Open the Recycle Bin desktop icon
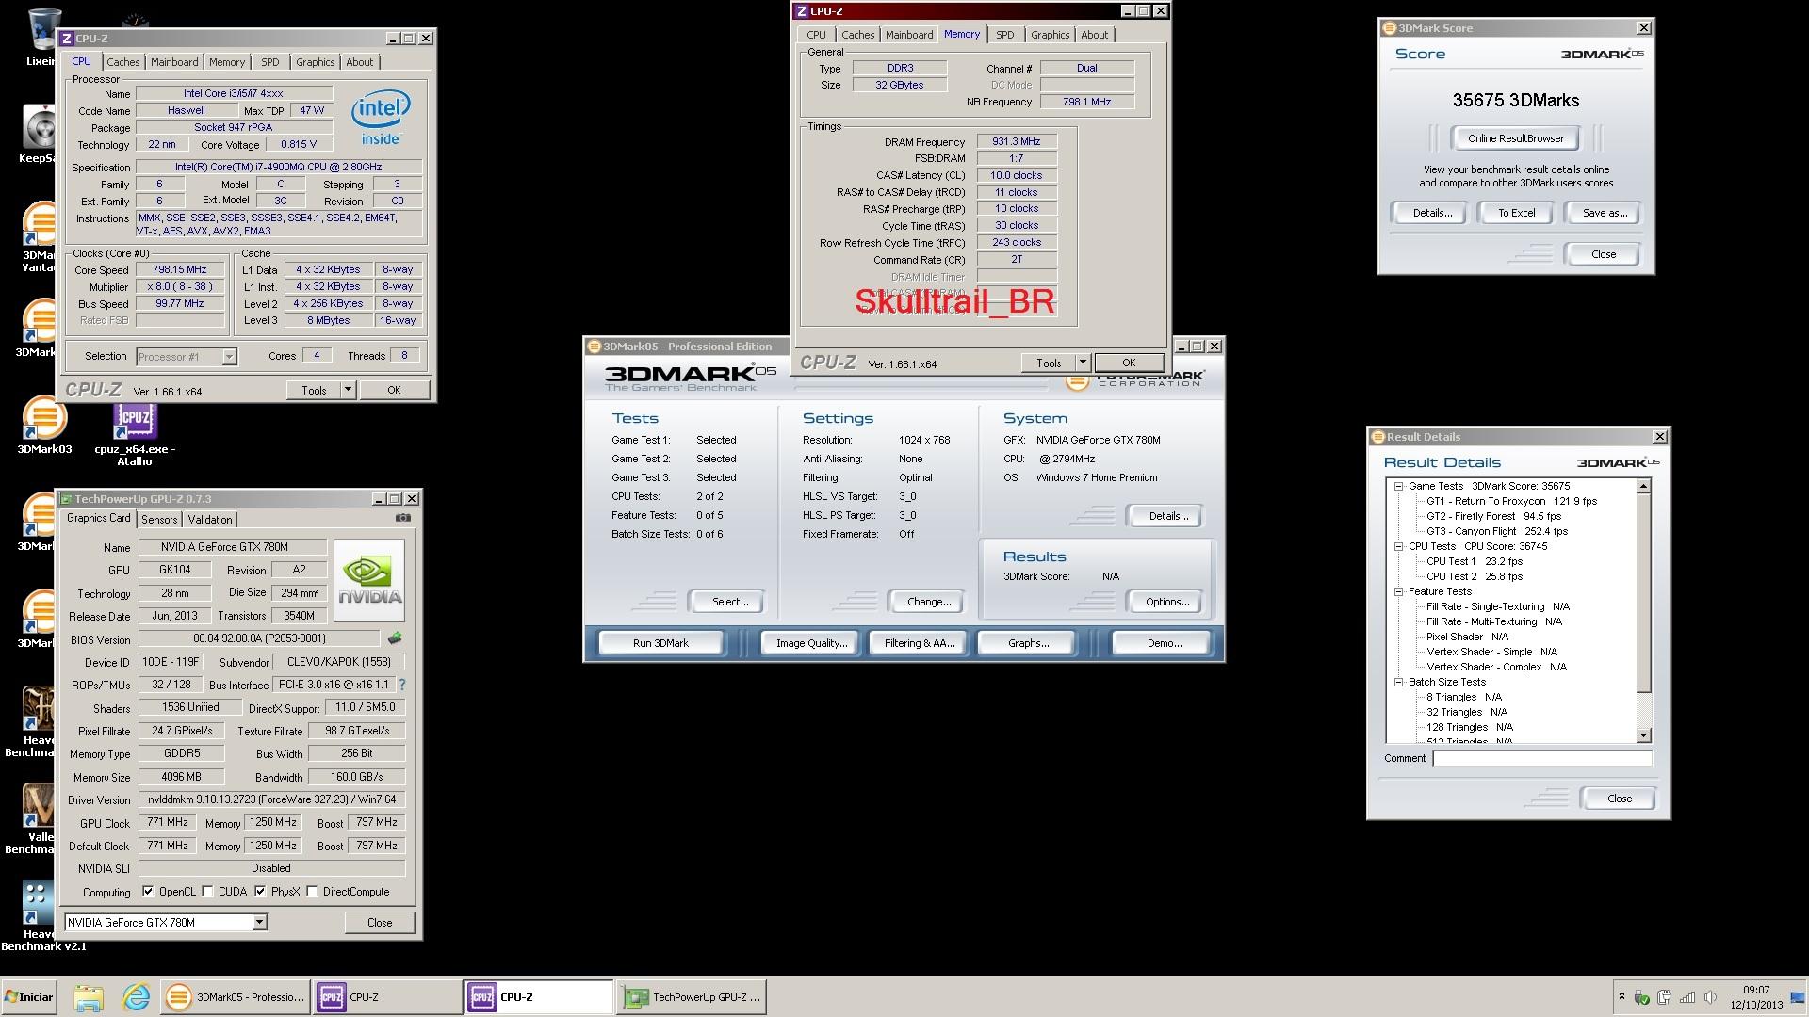 42,38
